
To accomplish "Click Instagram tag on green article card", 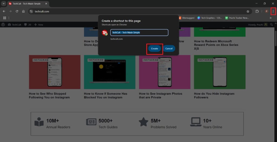I will pyautogui.click(x=206, y=60).
